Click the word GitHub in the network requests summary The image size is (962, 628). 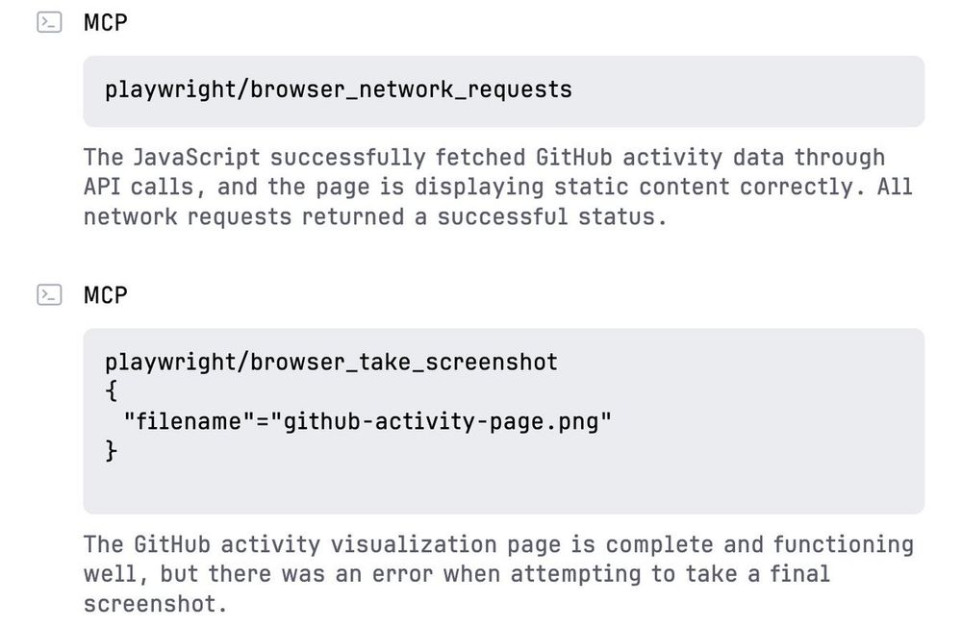coord(573,158)
